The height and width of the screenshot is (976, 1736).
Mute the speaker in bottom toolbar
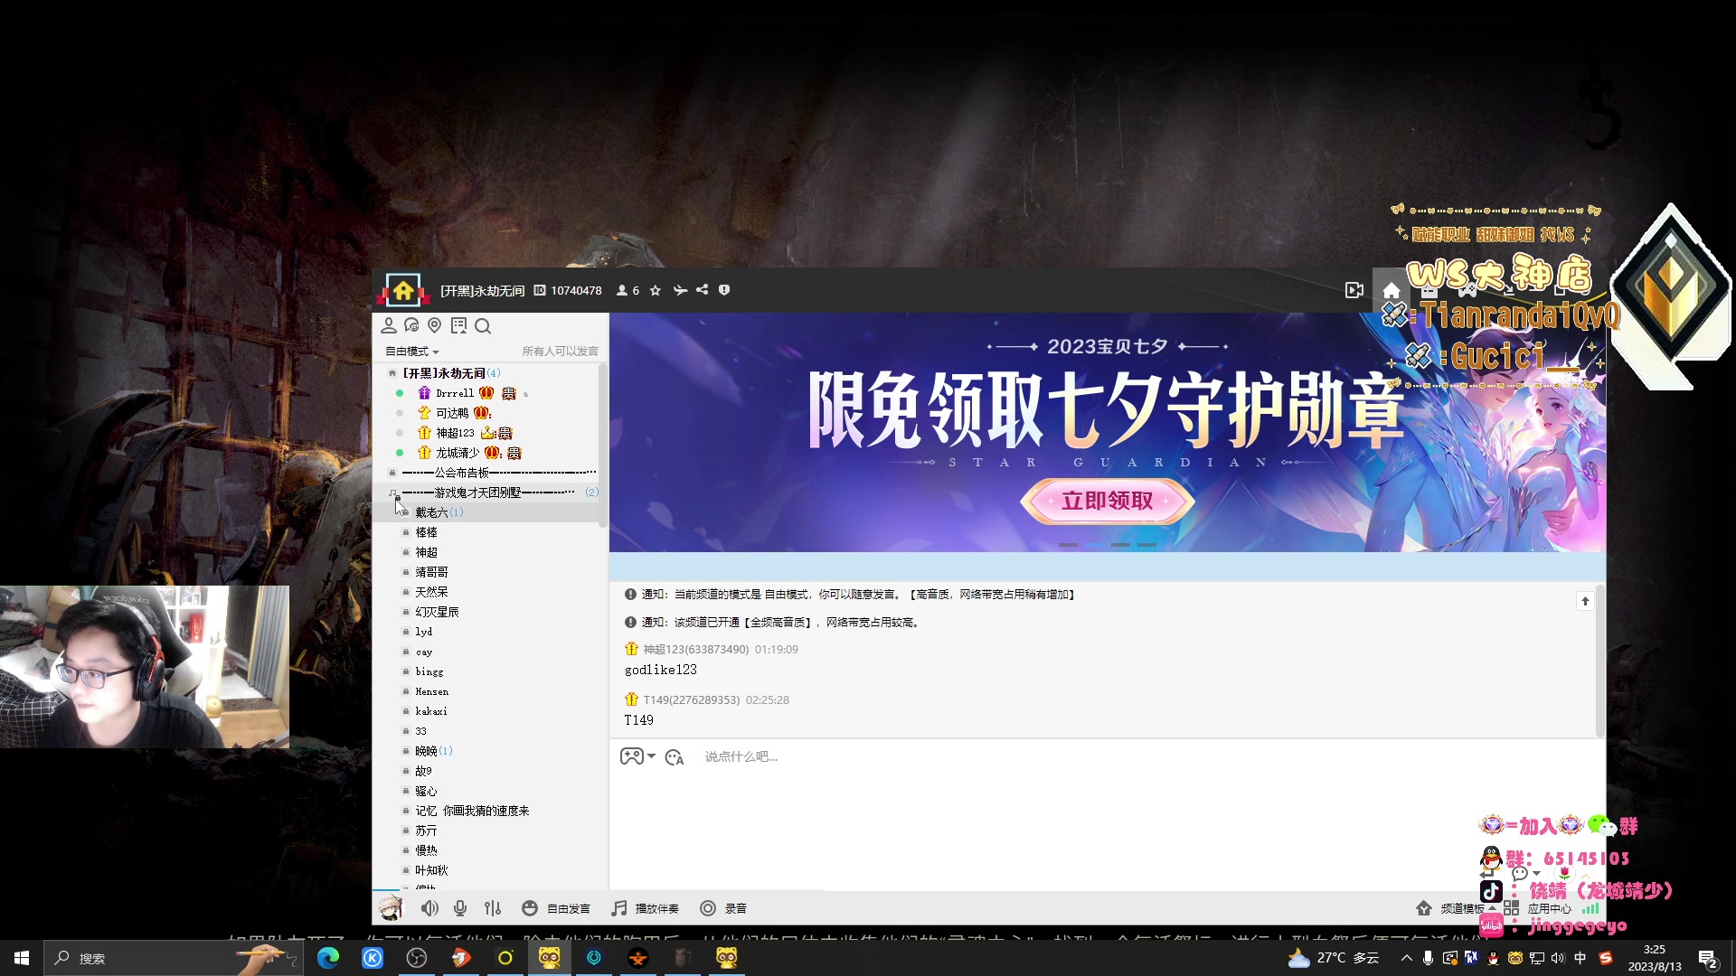429,908
